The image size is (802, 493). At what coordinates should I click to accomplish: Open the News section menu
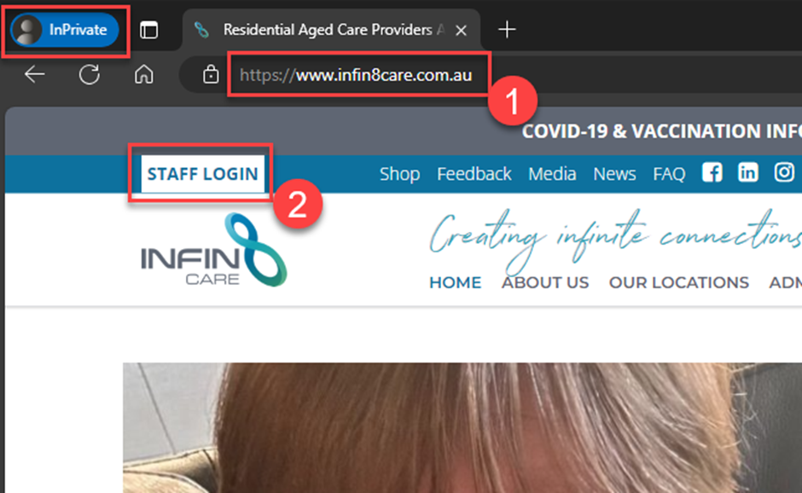(x=614, y=173)
